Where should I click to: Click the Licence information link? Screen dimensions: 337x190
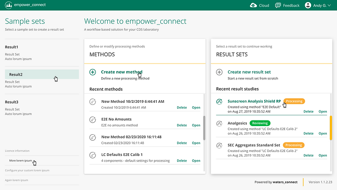pos(17,151)
